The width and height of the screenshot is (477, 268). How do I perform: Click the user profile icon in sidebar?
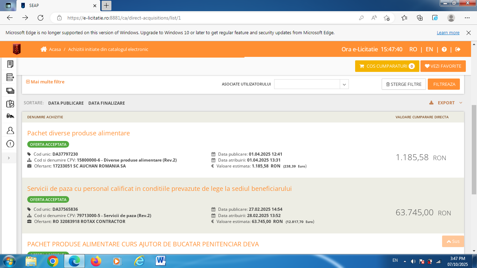tap(10, 130)
